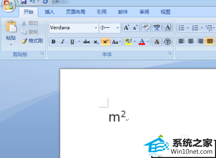This screenshot has height=158, width=216.
Task: Click the Office button logo
Action: pyautogui.click(x=9, y=5)
